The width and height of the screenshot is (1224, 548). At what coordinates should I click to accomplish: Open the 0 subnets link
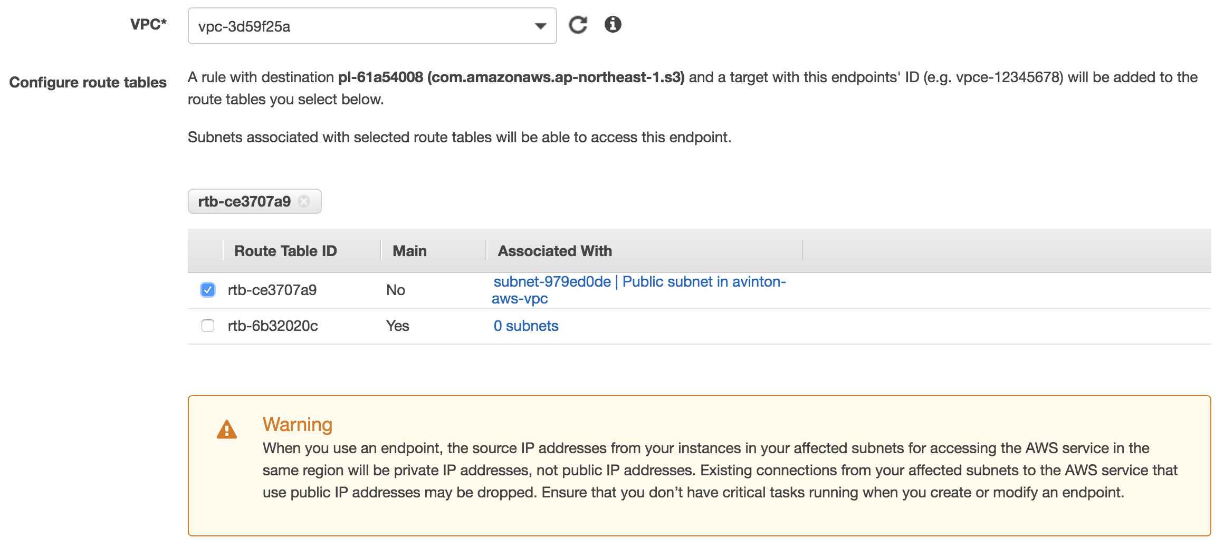click(526, 326)
